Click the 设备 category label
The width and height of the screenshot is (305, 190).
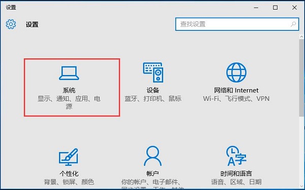[153, 90]
